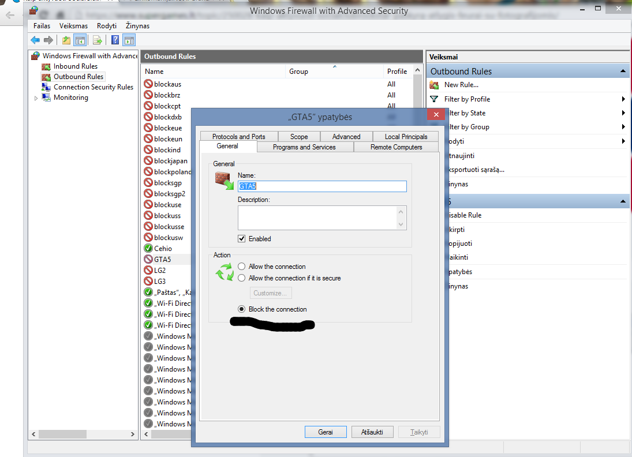632x457 pixels.
Task: Toggle Show/Hide Console Tree icon
Action: (x=80, y=40)
